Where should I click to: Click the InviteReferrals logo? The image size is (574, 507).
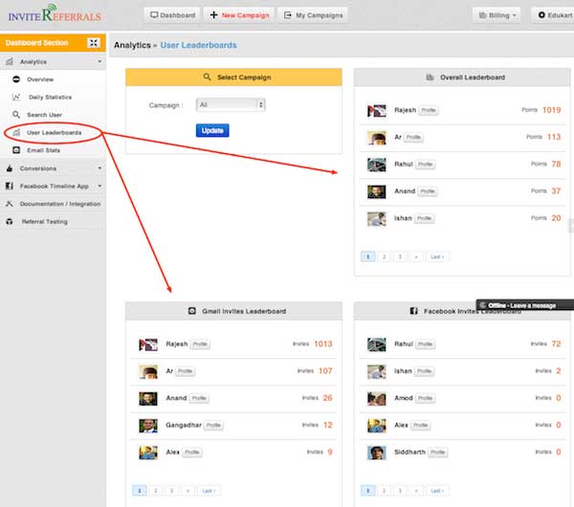tap(55, 13)
